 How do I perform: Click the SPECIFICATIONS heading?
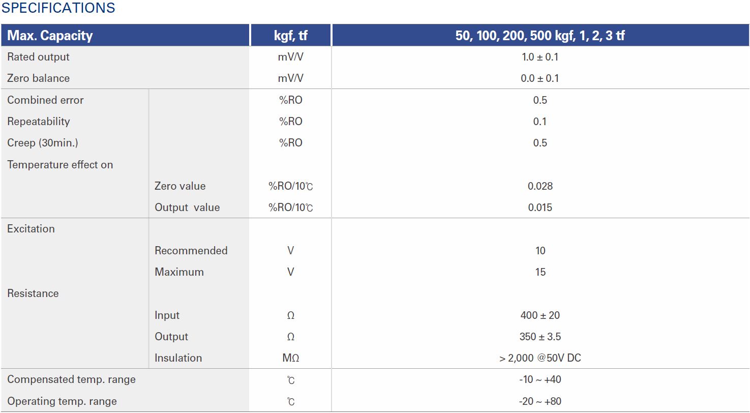click(x=58, y=8)
